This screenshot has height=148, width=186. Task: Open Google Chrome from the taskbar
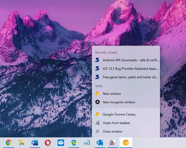coord(9,142)
